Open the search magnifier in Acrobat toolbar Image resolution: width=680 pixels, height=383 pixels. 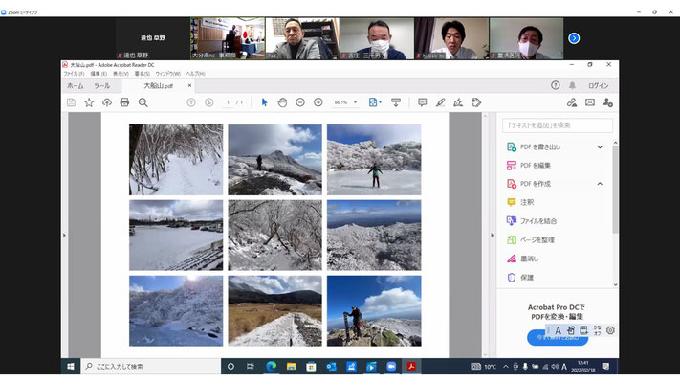pos(143,102)
